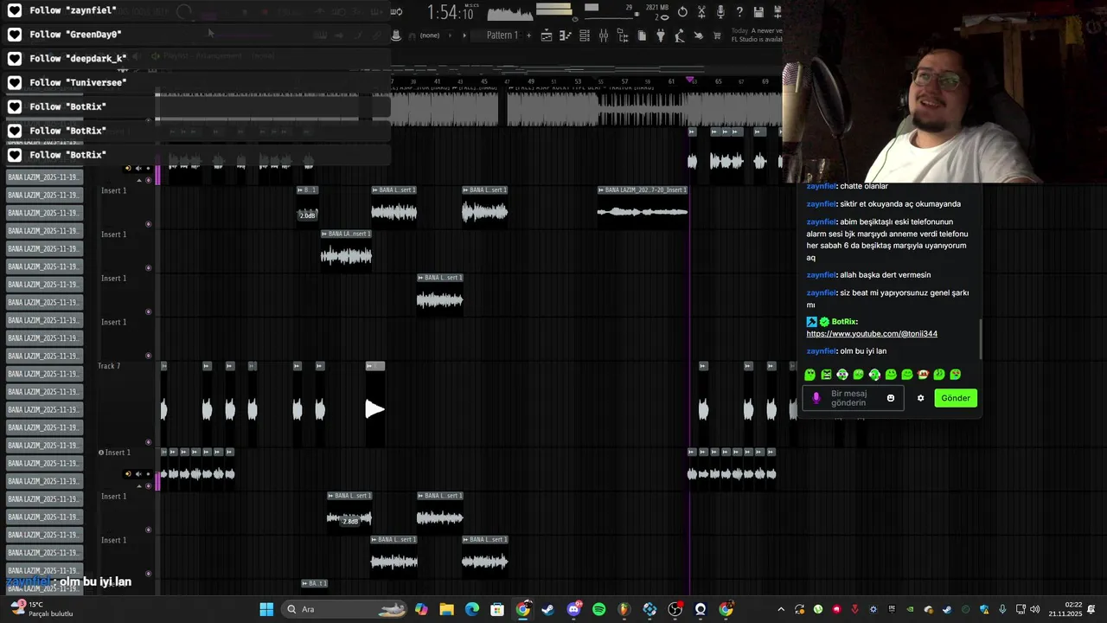Click the Gönder send button
The width and height of the screenshot is (1107, 623).
[x=956, y=398]
